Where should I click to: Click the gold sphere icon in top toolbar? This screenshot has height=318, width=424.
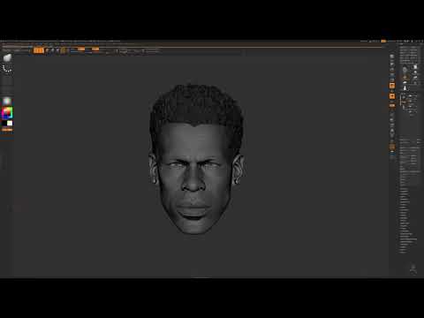(x=64, y=50)
